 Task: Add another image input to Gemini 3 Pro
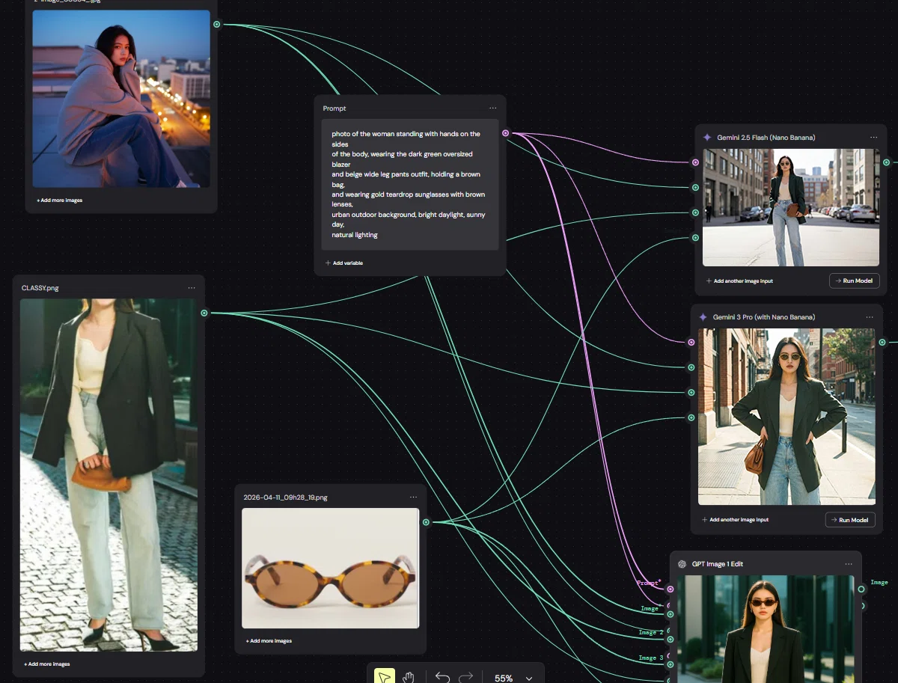coord(735,520)
